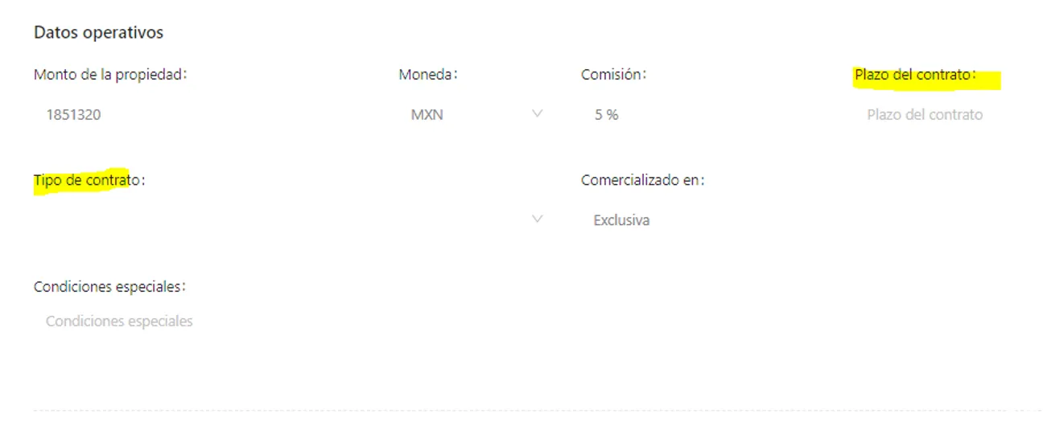The height and width of the screenshot is (430, 1043).
Task: Open the Moneda dropdown arrow
Action: point(538,114)
